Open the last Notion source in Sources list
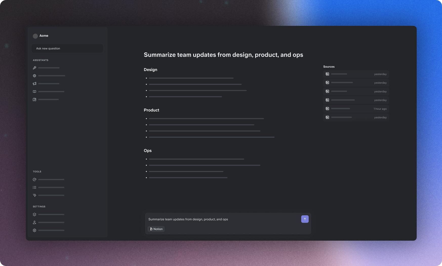This screenshot has height=266, width=442. click(356, 117)
